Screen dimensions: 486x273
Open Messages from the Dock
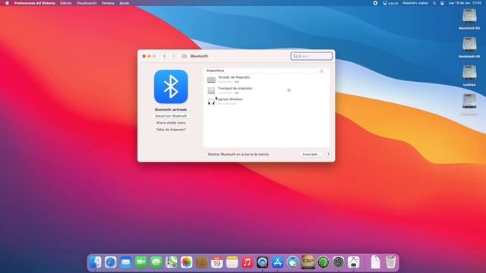coord(156,262)
